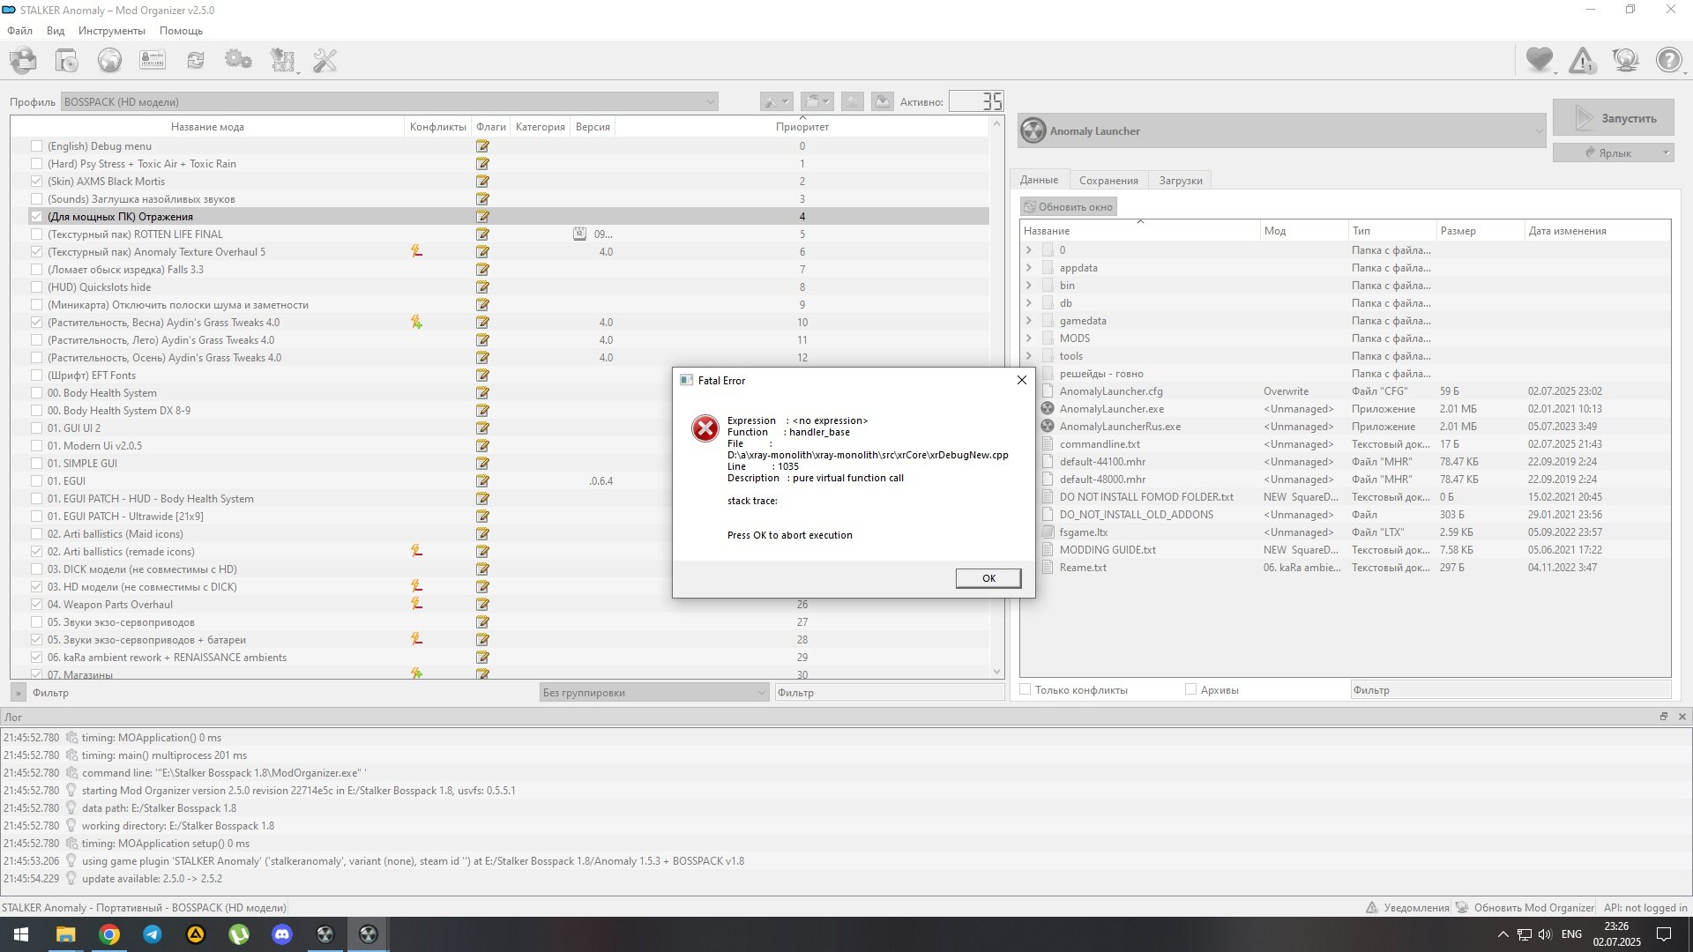Uncheck 04. Weapon Parts Overhaul mod
This screenshot has width=1693, height=952.
36,605
